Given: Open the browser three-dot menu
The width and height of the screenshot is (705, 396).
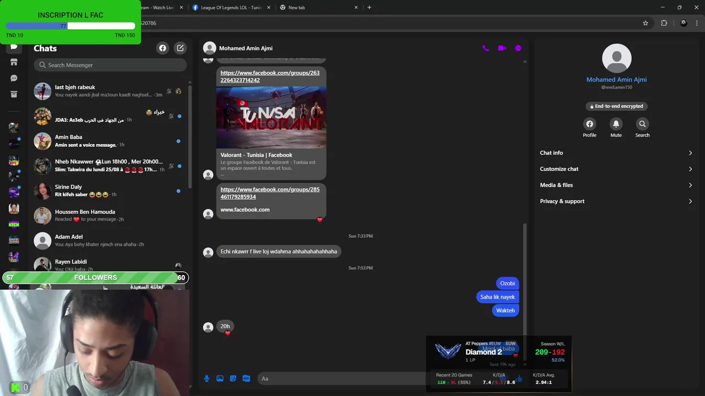Looking at the screenshot, I should coord(696,23).
